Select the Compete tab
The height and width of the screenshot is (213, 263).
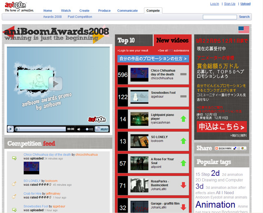(x=153, y=11)
